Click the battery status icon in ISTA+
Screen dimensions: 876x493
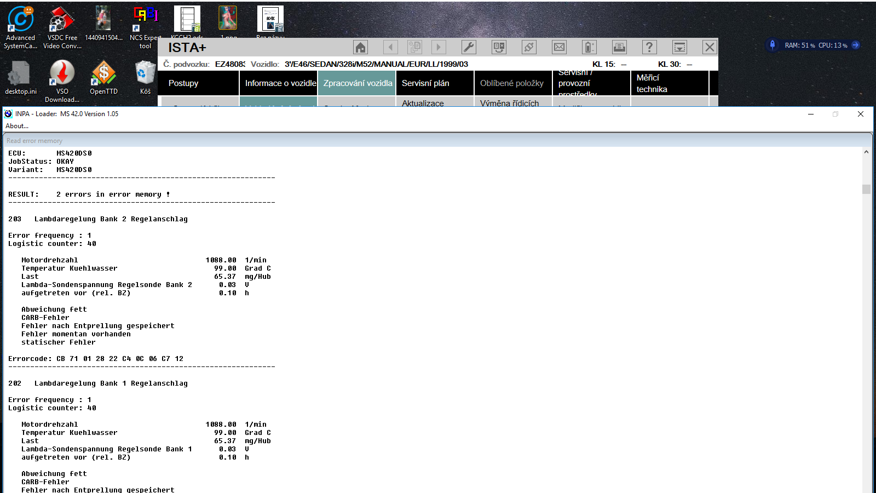(589, 48)
